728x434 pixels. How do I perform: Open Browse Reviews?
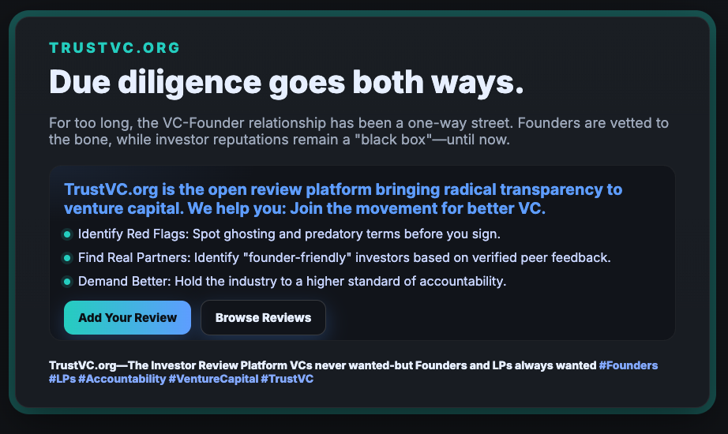pos(263,318)
